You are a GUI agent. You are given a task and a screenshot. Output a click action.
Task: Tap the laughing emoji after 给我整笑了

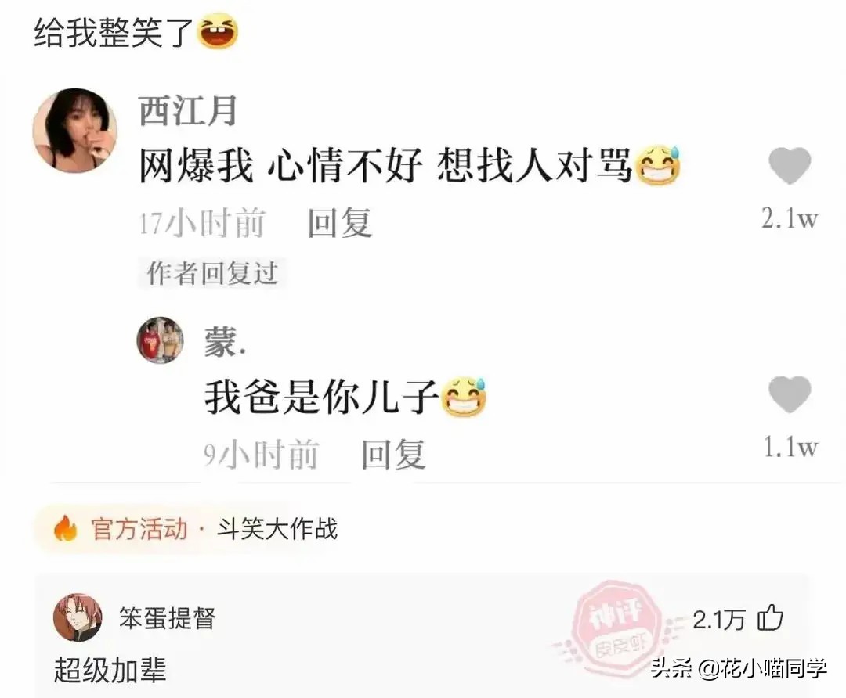point(218,31)
